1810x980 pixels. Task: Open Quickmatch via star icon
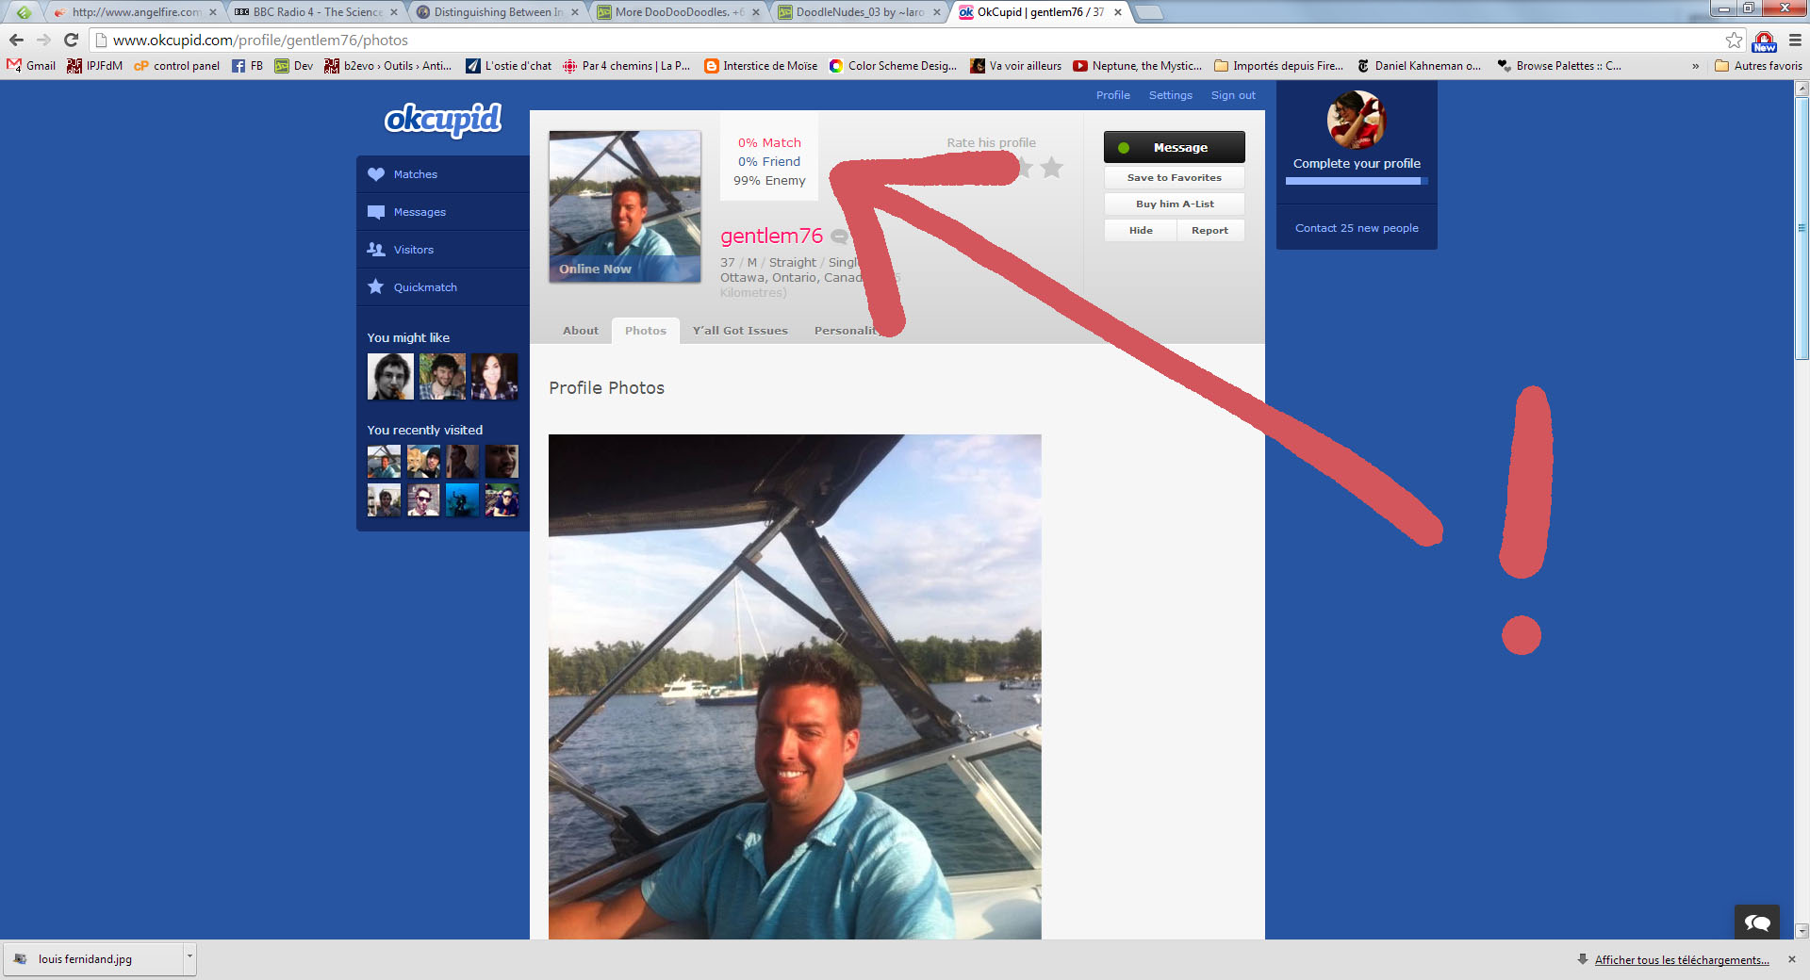tap(376, 287)
